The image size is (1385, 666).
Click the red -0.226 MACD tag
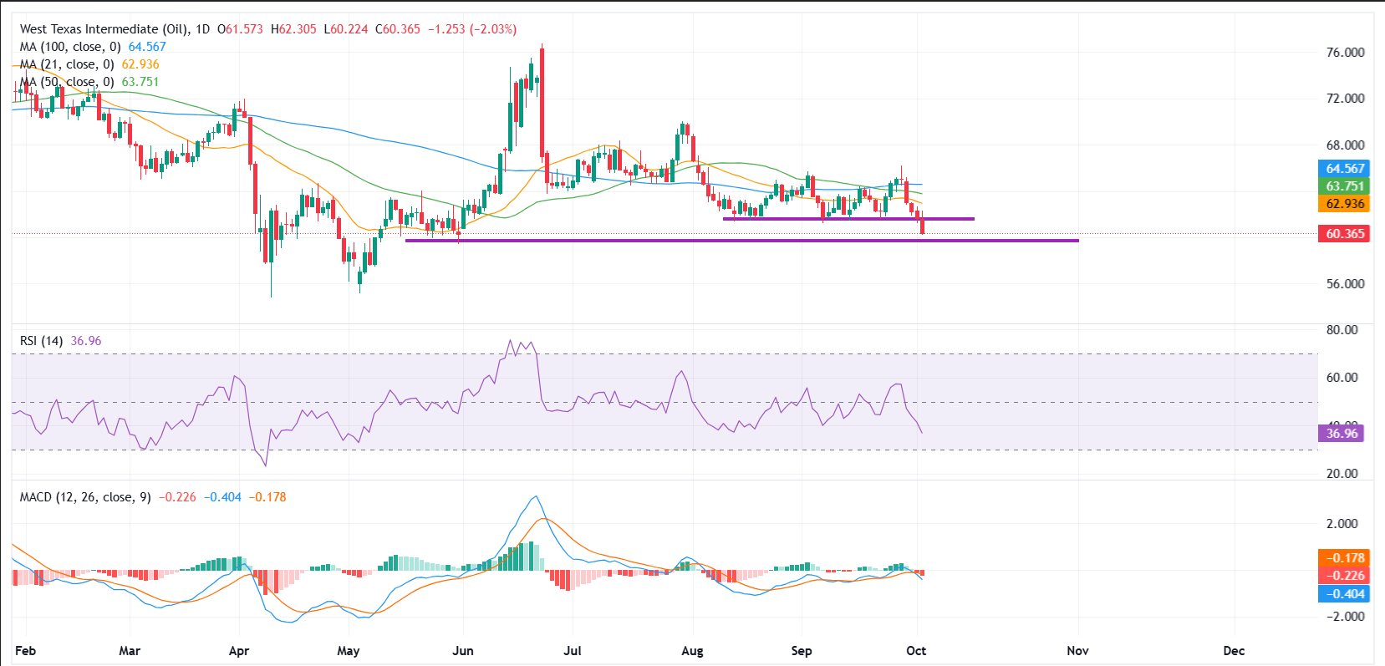[x=1344, y=576]
